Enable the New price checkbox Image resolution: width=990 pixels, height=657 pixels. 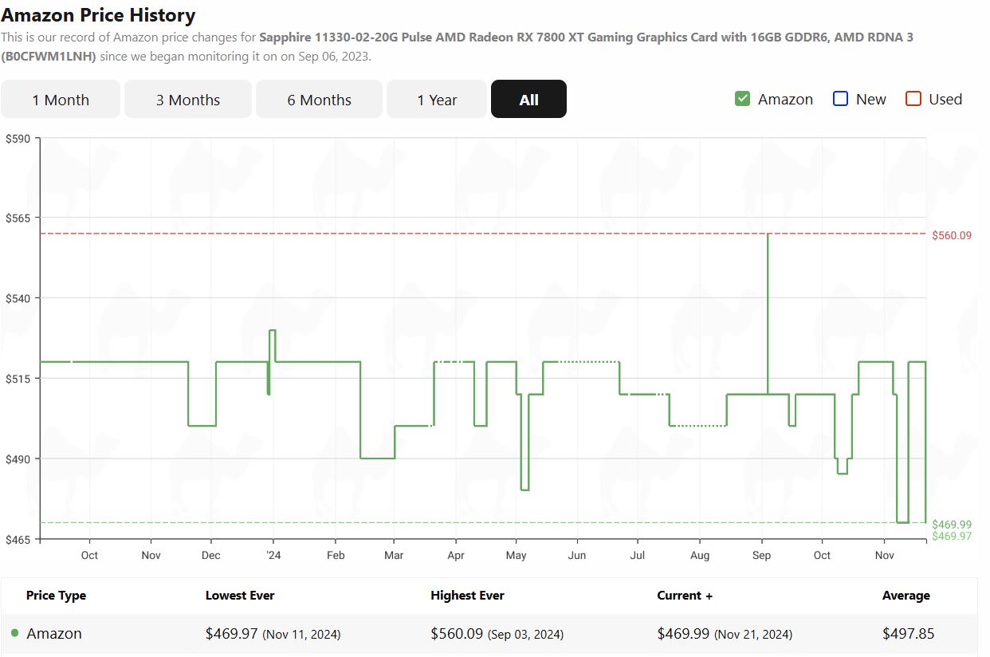pos(840,99)
